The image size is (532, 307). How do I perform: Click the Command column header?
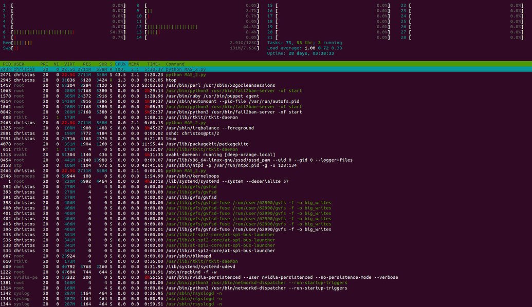pyautogui.click(x=175, y=64)
